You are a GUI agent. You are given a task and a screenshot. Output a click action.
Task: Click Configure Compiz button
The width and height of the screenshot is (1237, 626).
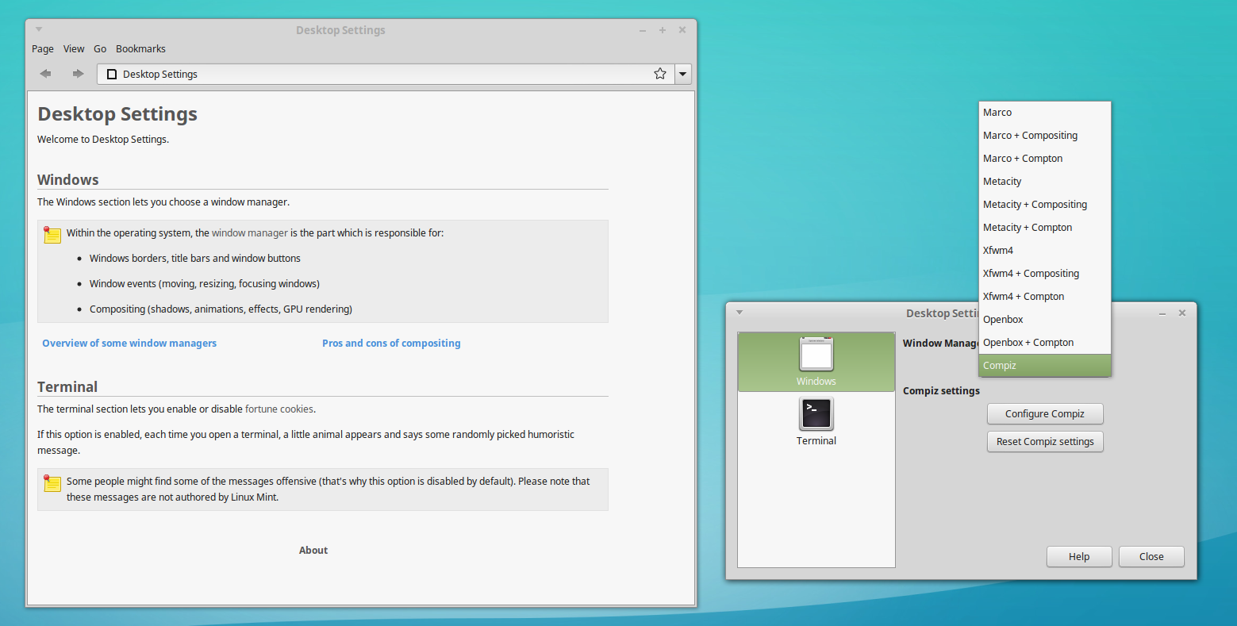(x=1045, y=414)
